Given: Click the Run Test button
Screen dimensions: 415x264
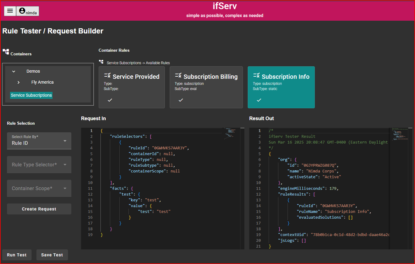Looking at the screenshot, I should [17, 255].
